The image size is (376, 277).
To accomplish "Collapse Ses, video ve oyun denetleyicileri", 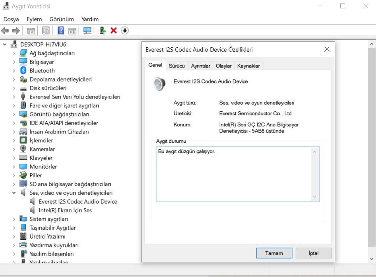I will tap(14, 193).
